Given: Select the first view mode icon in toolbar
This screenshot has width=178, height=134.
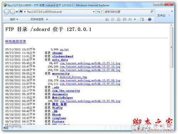Looking at the screenshot, I should 107,19.
